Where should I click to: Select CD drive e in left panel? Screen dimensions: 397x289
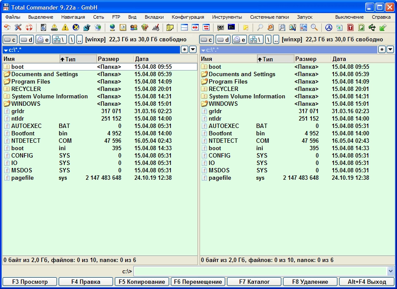click(x=43, y=40)
